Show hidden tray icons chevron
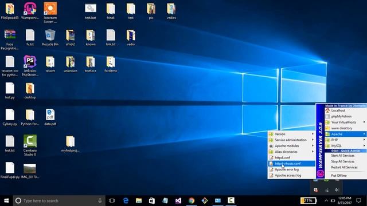Screen dimensions: 367x206 pos(326,201)
